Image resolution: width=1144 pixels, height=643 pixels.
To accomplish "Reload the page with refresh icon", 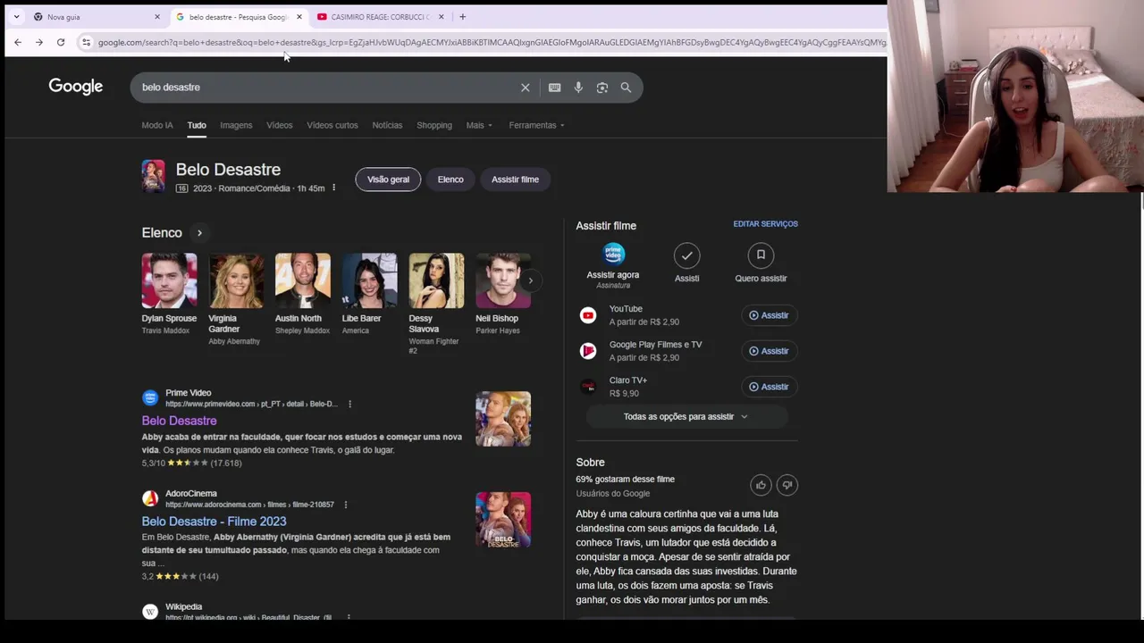I will click(61, 42).
